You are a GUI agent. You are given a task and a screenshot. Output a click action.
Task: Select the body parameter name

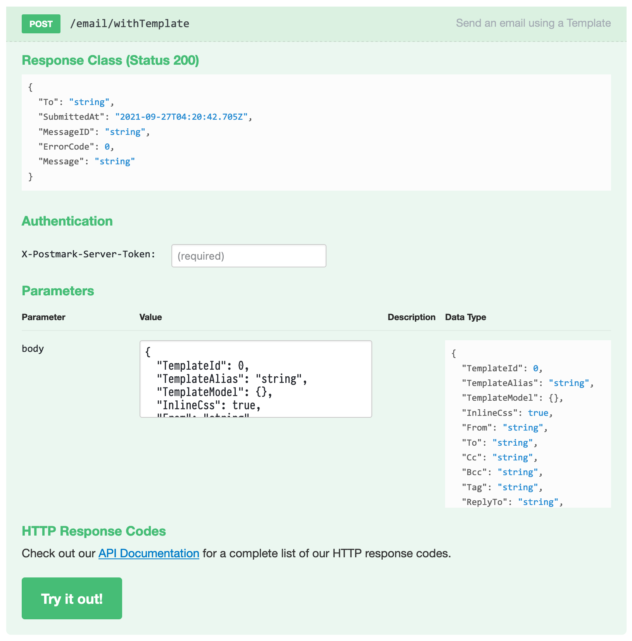(33, 348)
